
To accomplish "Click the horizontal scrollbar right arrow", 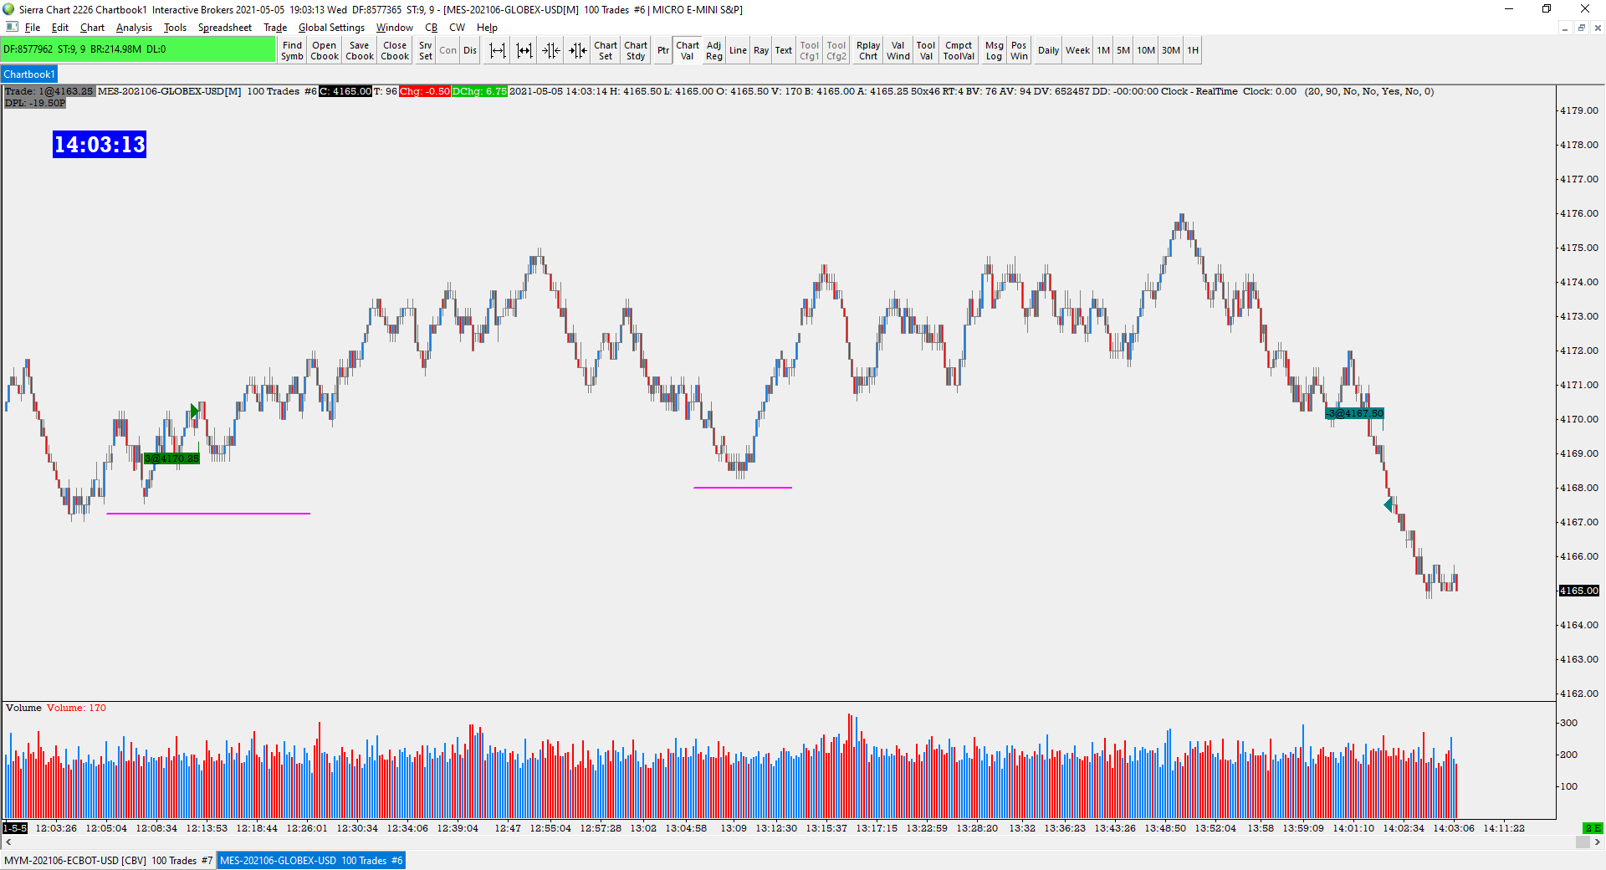I will tap(1597, 842).
